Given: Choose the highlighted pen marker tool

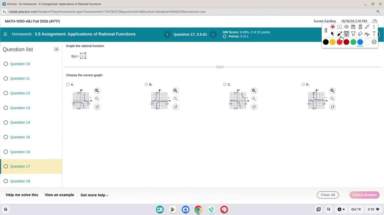Looking at the screenshot, I should [x=346, y=34].
